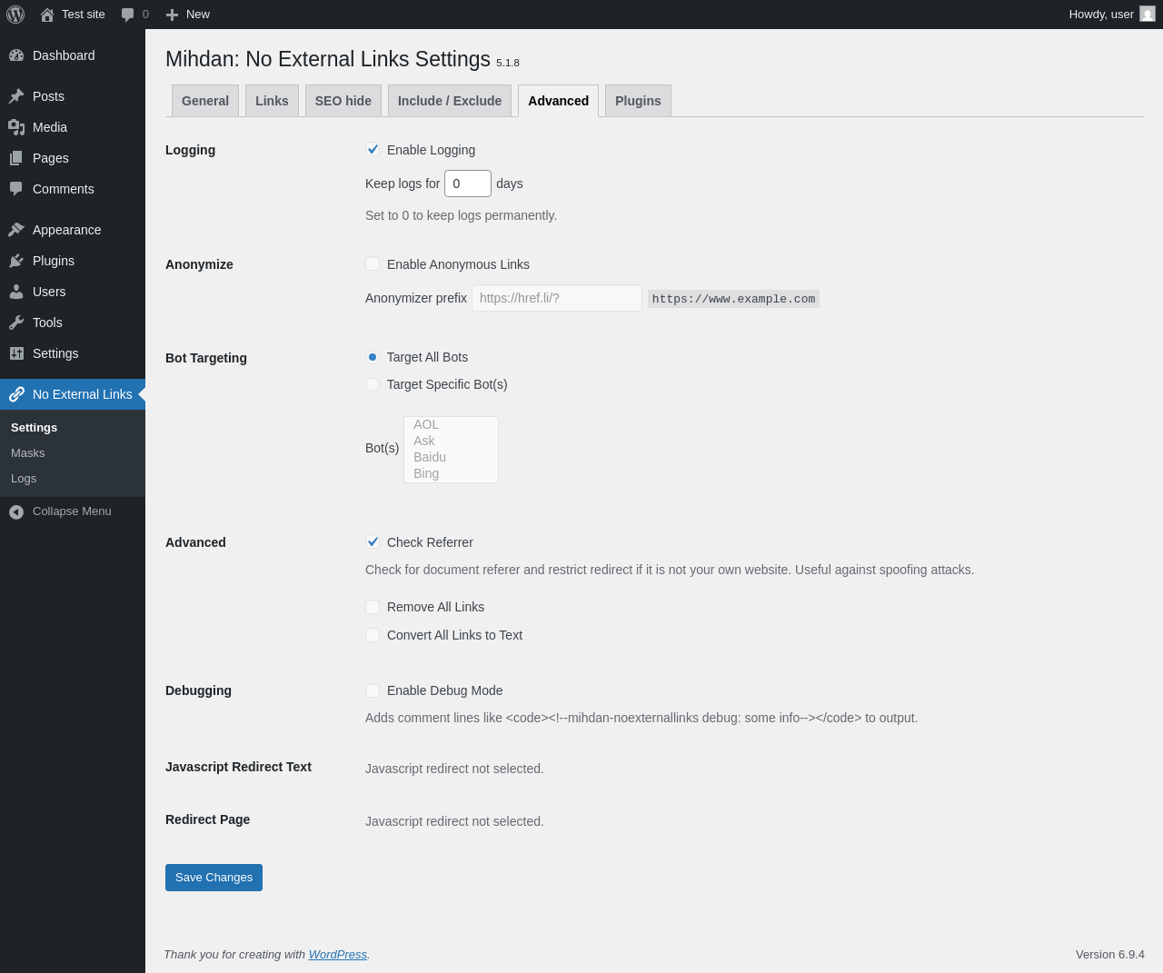Select Ask in the Bot(s) list
Screen dimensions: 1163x973
(x=451, y=441)
